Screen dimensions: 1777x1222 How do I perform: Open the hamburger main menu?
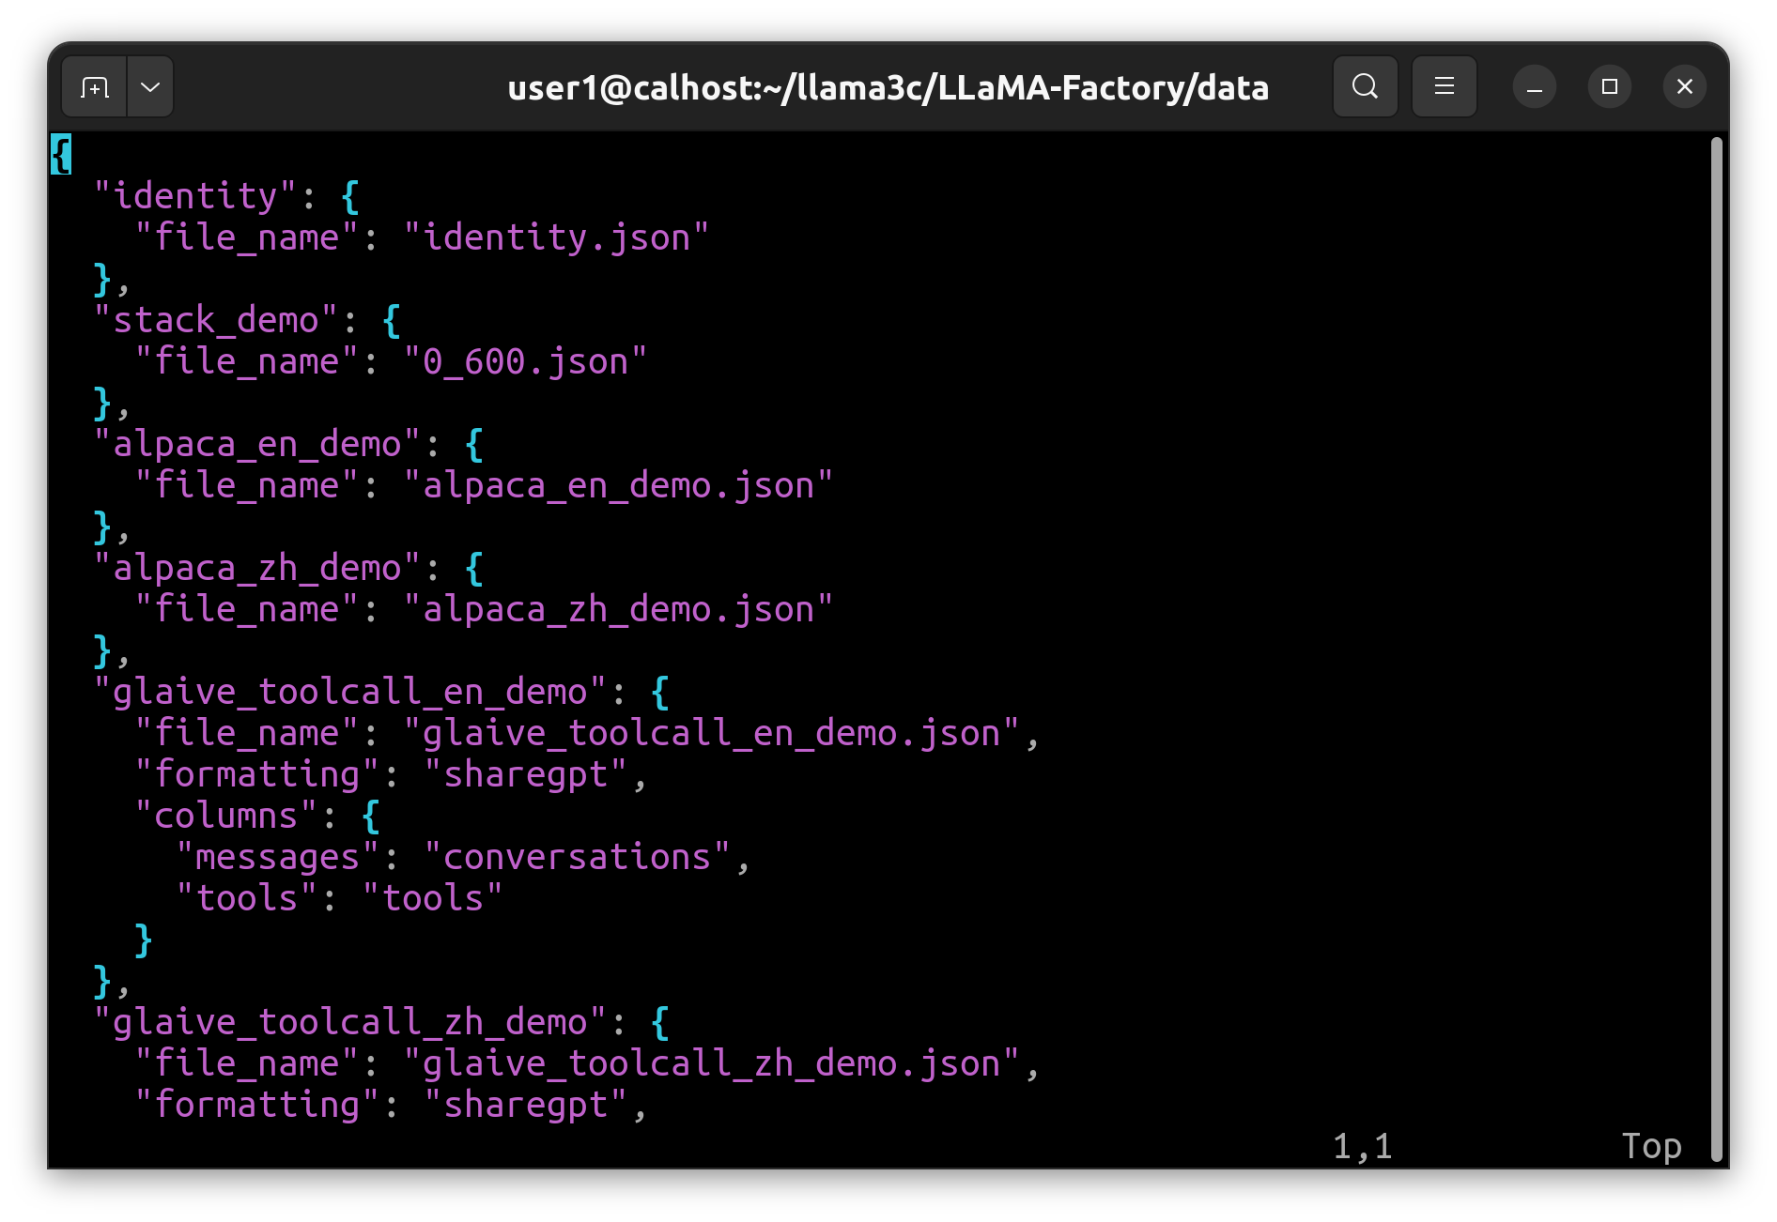point(1444,87)
